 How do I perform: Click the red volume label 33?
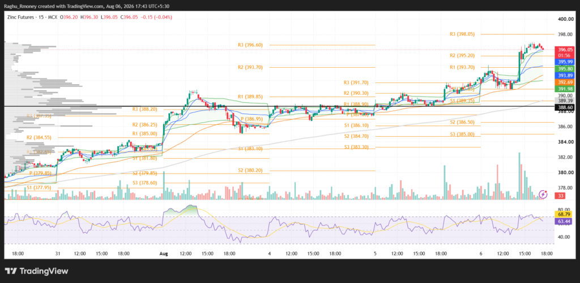point(561,195)
